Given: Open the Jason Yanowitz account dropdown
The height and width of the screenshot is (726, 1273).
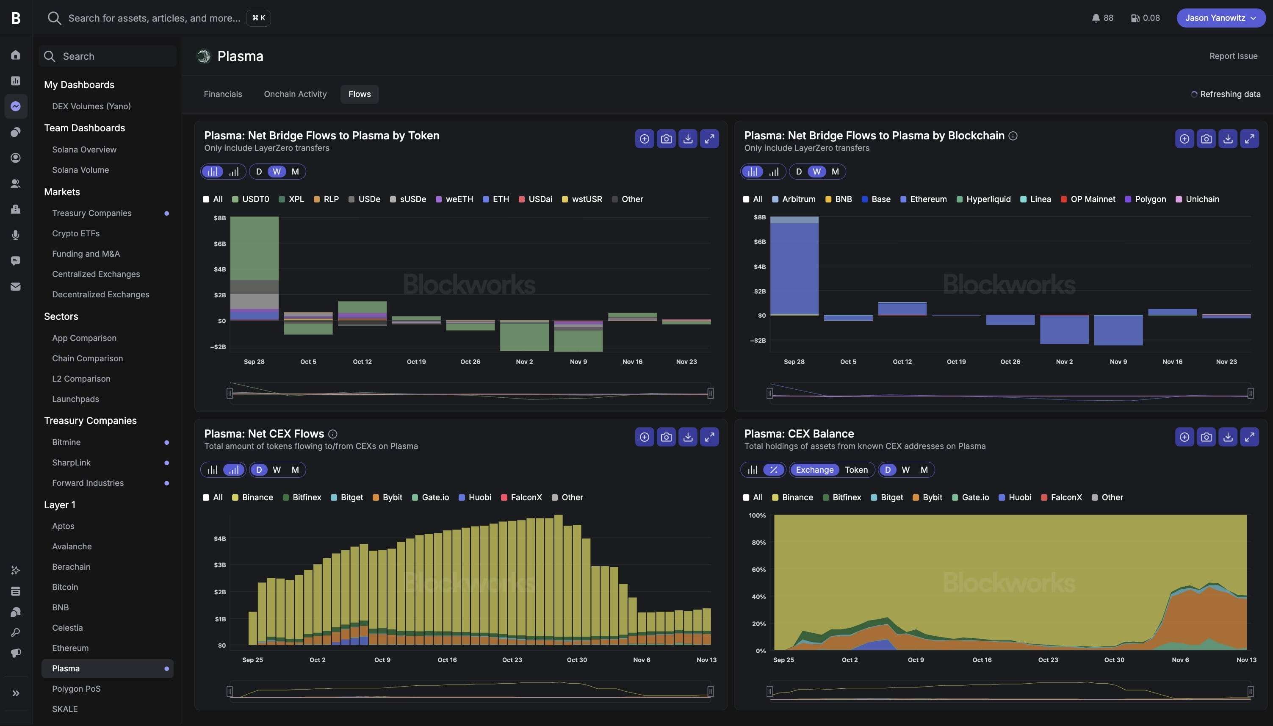Looking at the screenshot, I should click(x=1220, y=18).
